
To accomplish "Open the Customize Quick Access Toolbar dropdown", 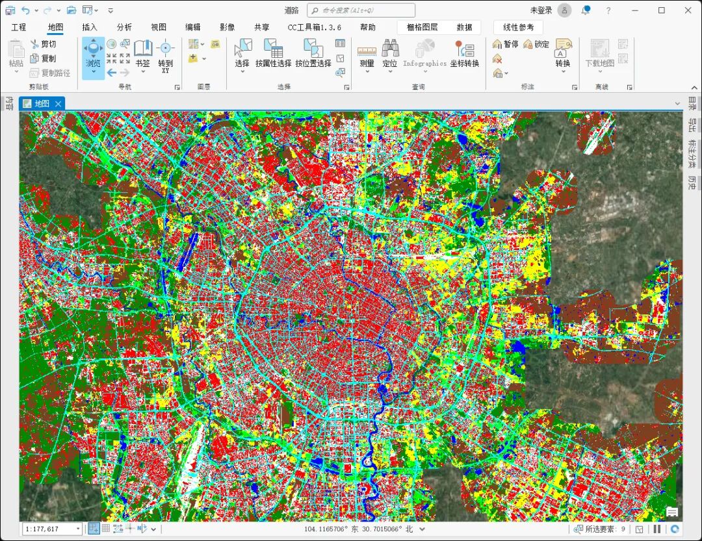I will click(110, 10).
